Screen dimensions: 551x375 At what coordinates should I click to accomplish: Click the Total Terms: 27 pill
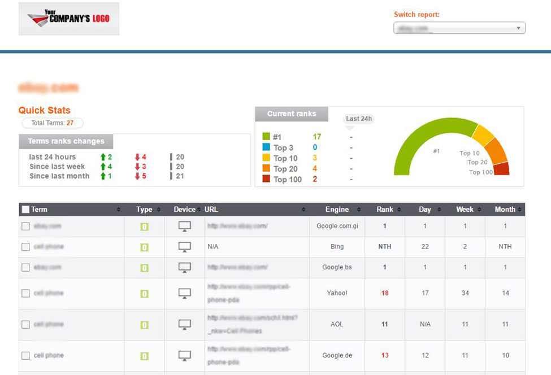click(x=53, y=123)
